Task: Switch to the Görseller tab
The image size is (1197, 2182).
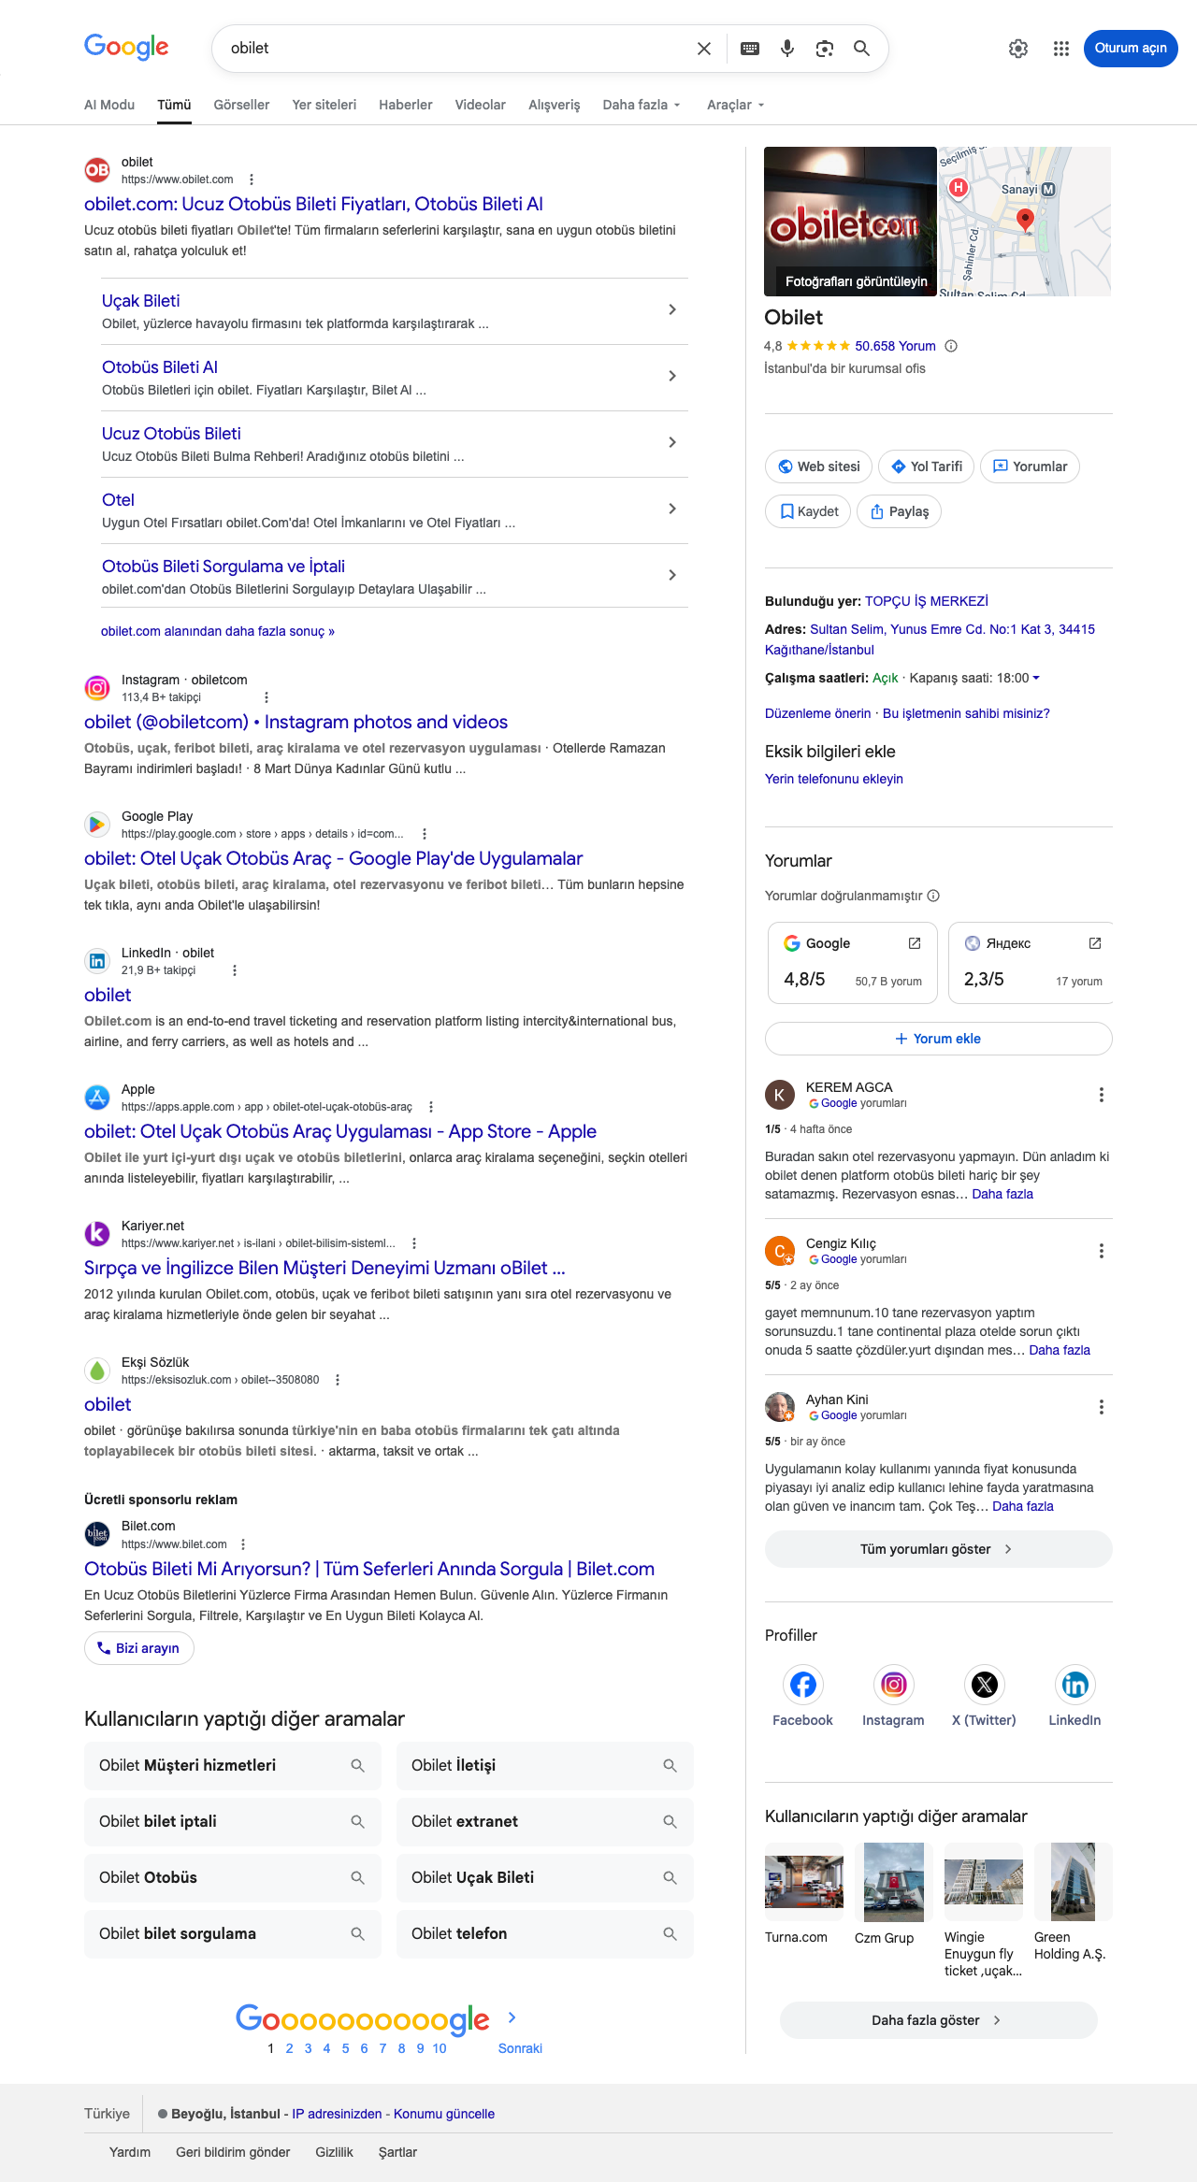Action: pyautogui.click(x=241, y=105)
